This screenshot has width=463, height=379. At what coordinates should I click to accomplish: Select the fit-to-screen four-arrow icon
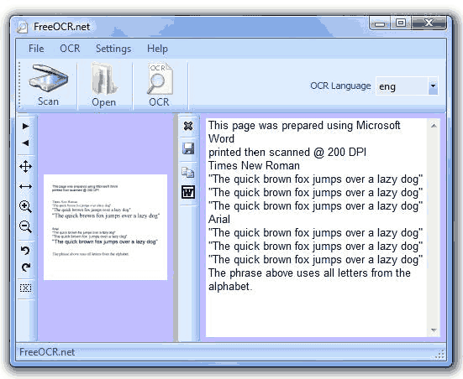26,167
